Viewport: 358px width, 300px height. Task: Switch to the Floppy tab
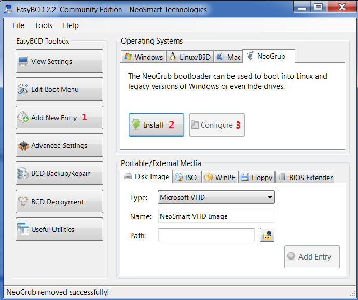pyautogui.click(x=257, y=177)
